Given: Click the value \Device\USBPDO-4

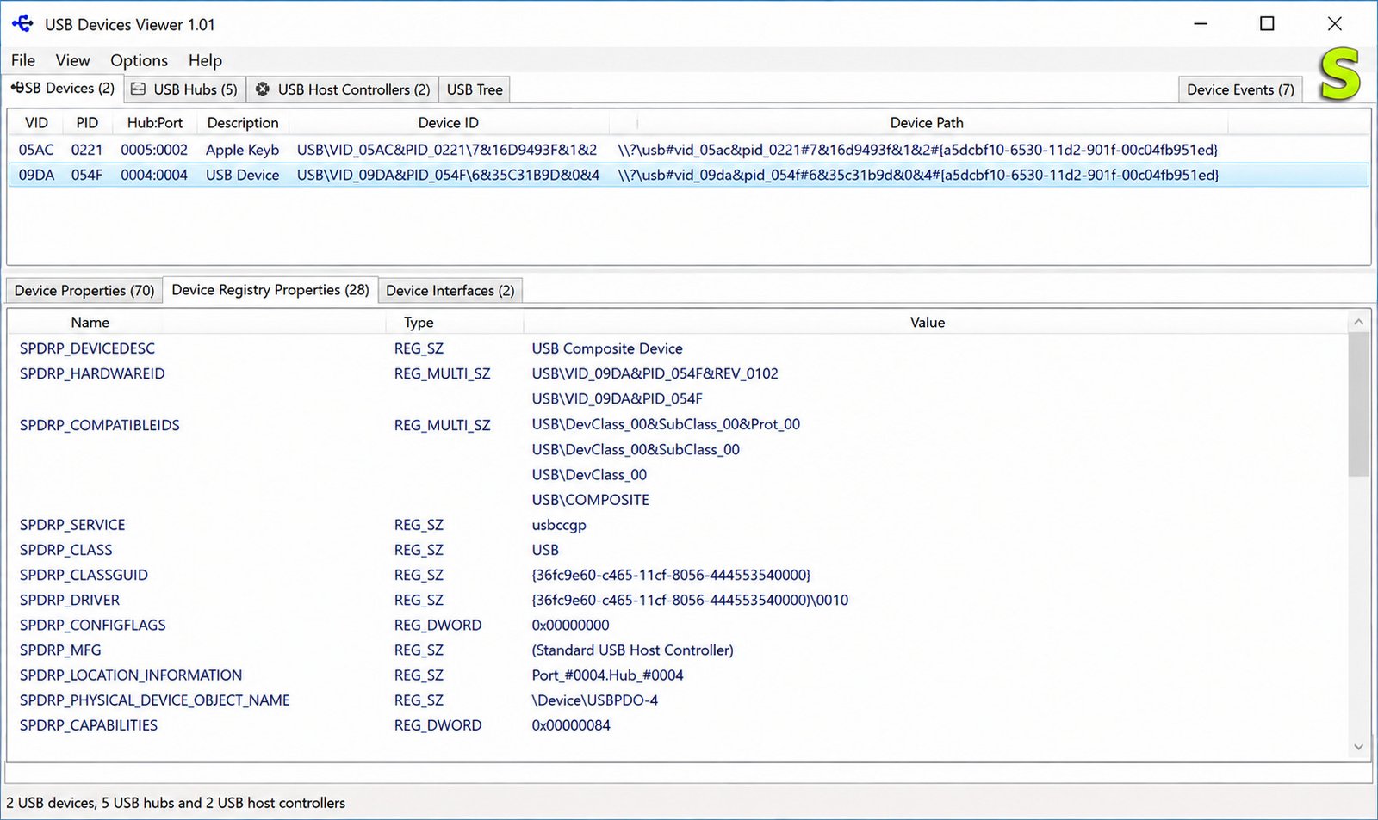Looking at the screenshot, I should (595, 700).
